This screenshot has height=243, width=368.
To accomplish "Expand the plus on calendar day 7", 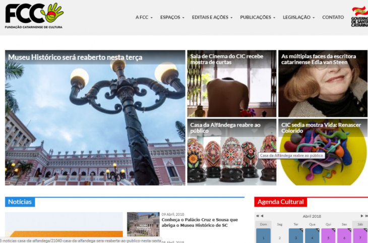I will coord(365,230).
